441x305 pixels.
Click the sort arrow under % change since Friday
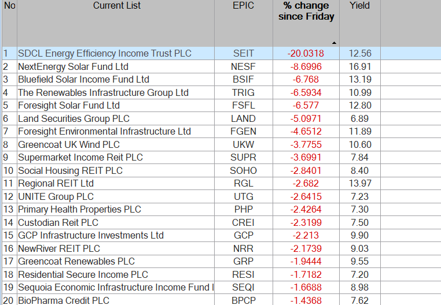(333, 43)
